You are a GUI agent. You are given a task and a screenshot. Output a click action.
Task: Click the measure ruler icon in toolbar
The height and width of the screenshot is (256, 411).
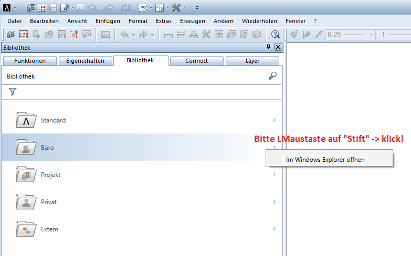tap(168, 35)
